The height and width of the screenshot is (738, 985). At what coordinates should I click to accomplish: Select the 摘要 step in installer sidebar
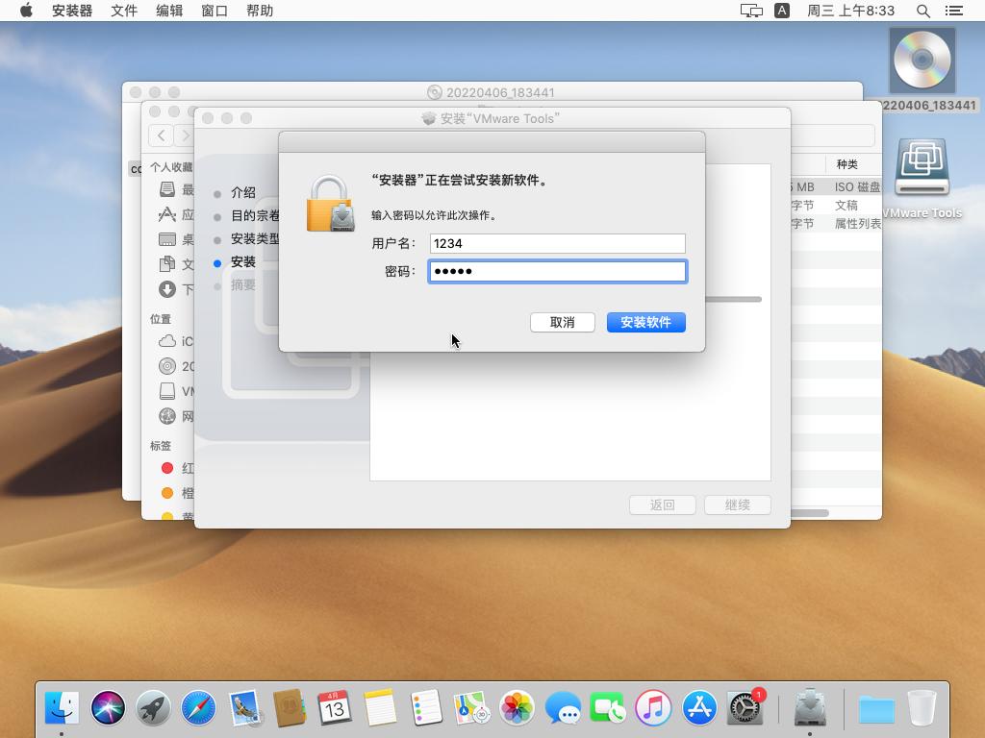pos(242,285)
